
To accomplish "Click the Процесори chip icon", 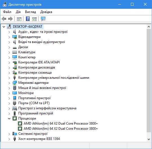I will tap(15, 118).
